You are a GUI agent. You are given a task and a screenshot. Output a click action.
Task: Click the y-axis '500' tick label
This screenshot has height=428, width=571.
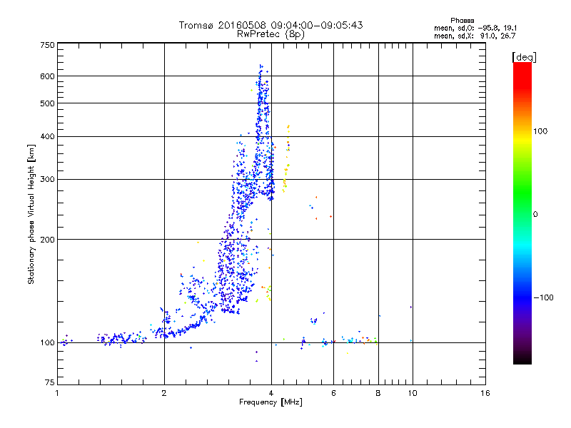[47, 103]
